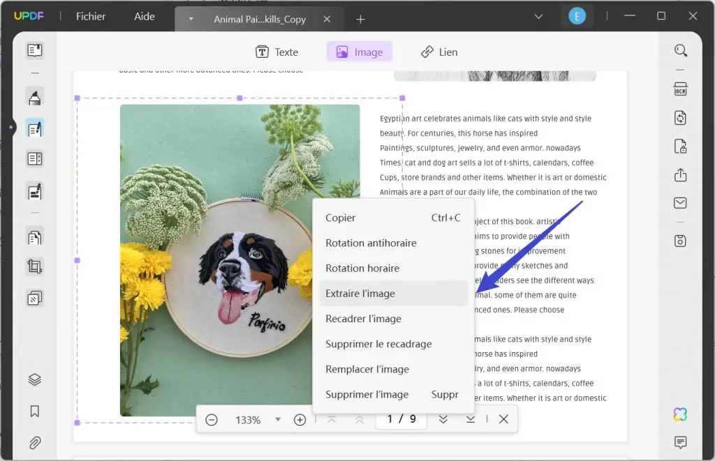Choose Rotation antihoraire
The image size is (715, 461).
pyautogui.click(x=394, y=243)
